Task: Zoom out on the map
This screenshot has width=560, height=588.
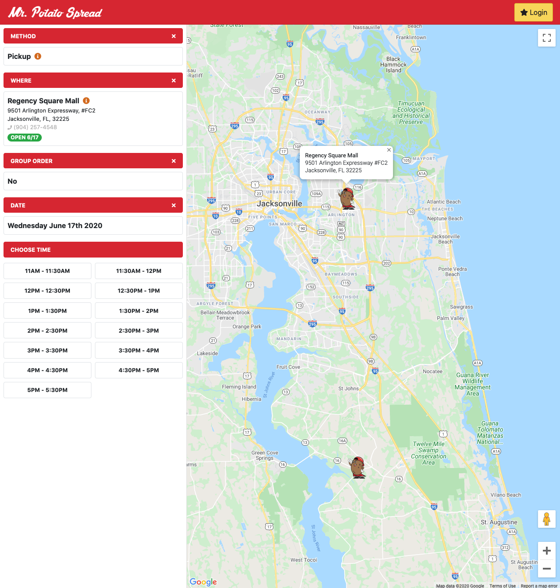Action: click(x=547, y=568)
